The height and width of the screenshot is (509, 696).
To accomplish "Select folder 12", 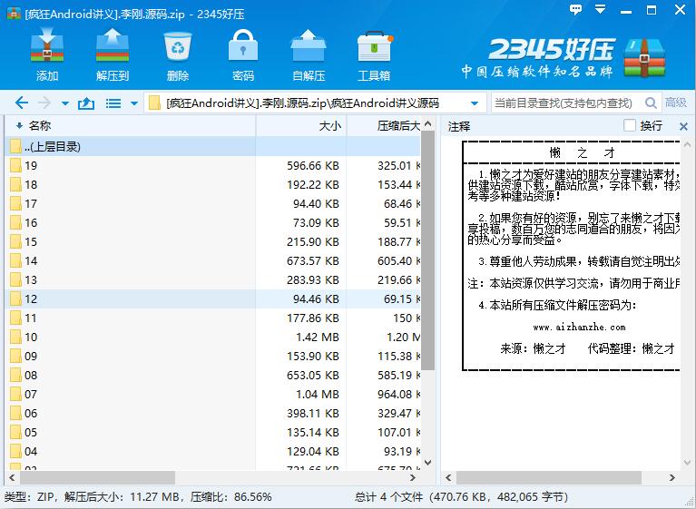I will (213, 299).
